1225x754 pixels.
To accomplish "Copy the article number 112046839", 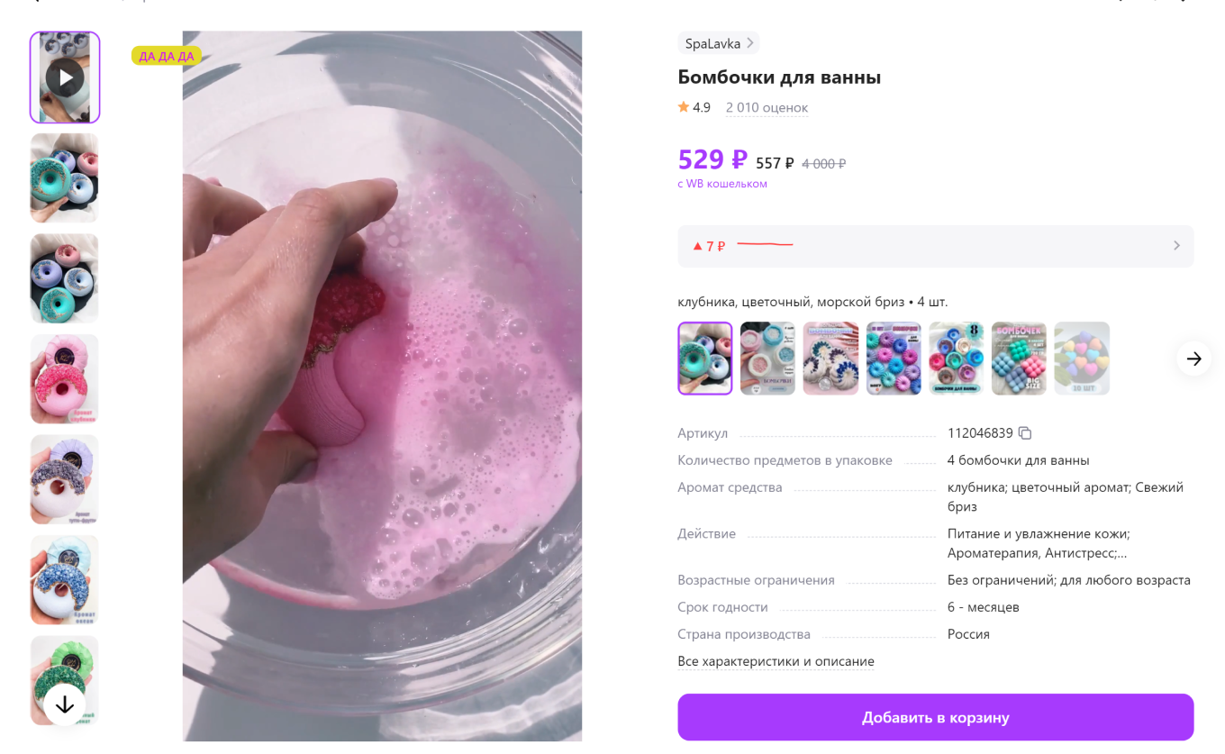I will [1025, 433].
